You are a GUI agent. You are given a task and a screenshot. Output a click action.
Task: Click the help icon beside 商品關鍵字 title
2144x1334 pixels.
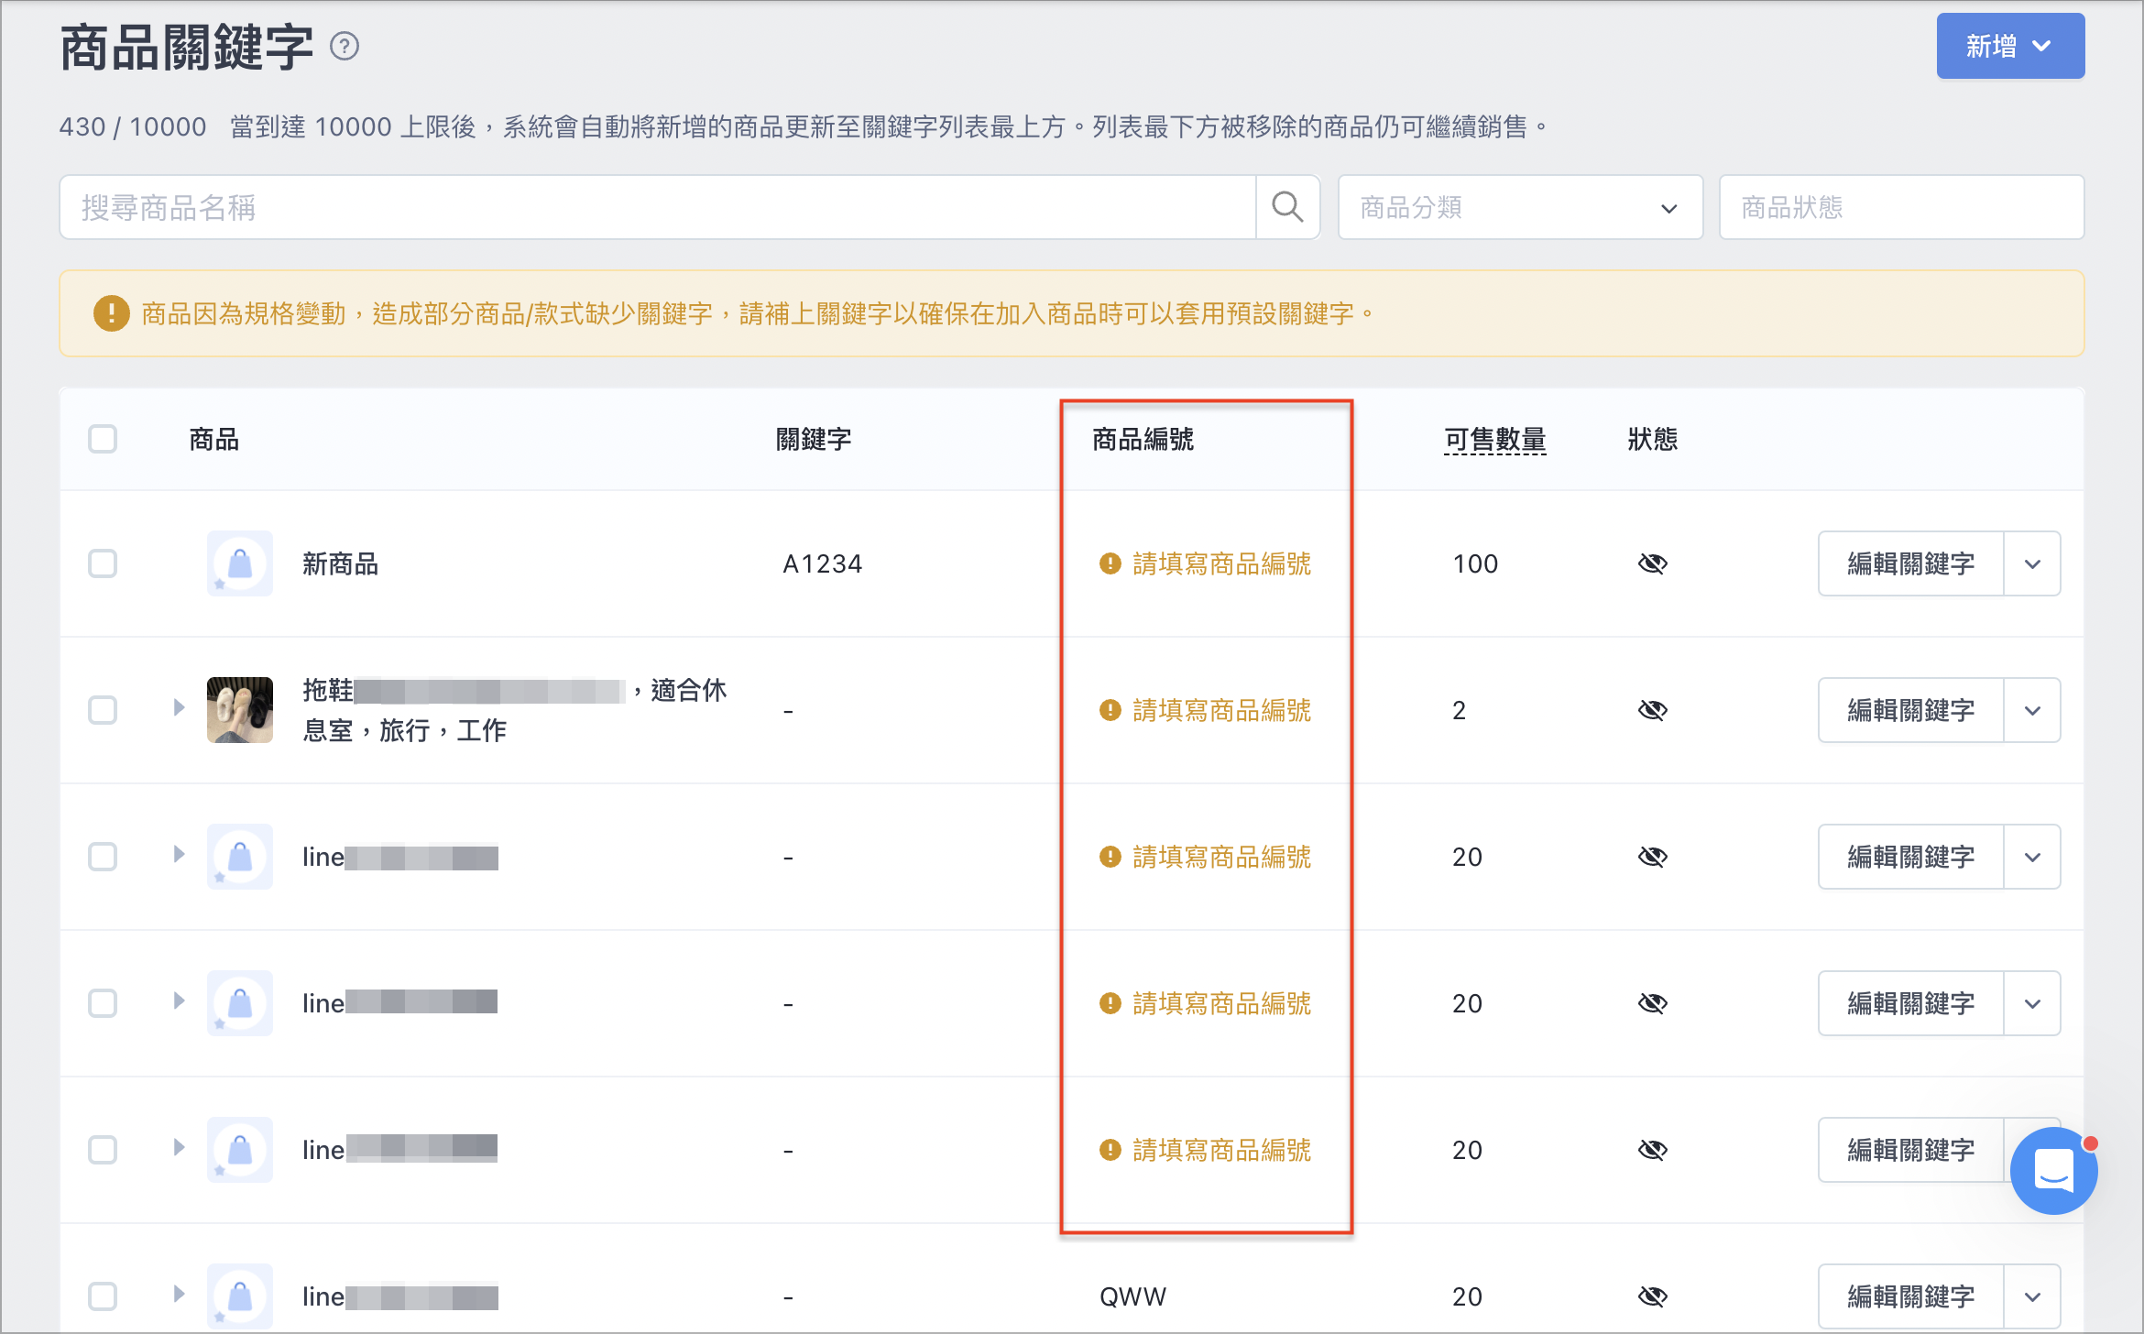point(345,47)
